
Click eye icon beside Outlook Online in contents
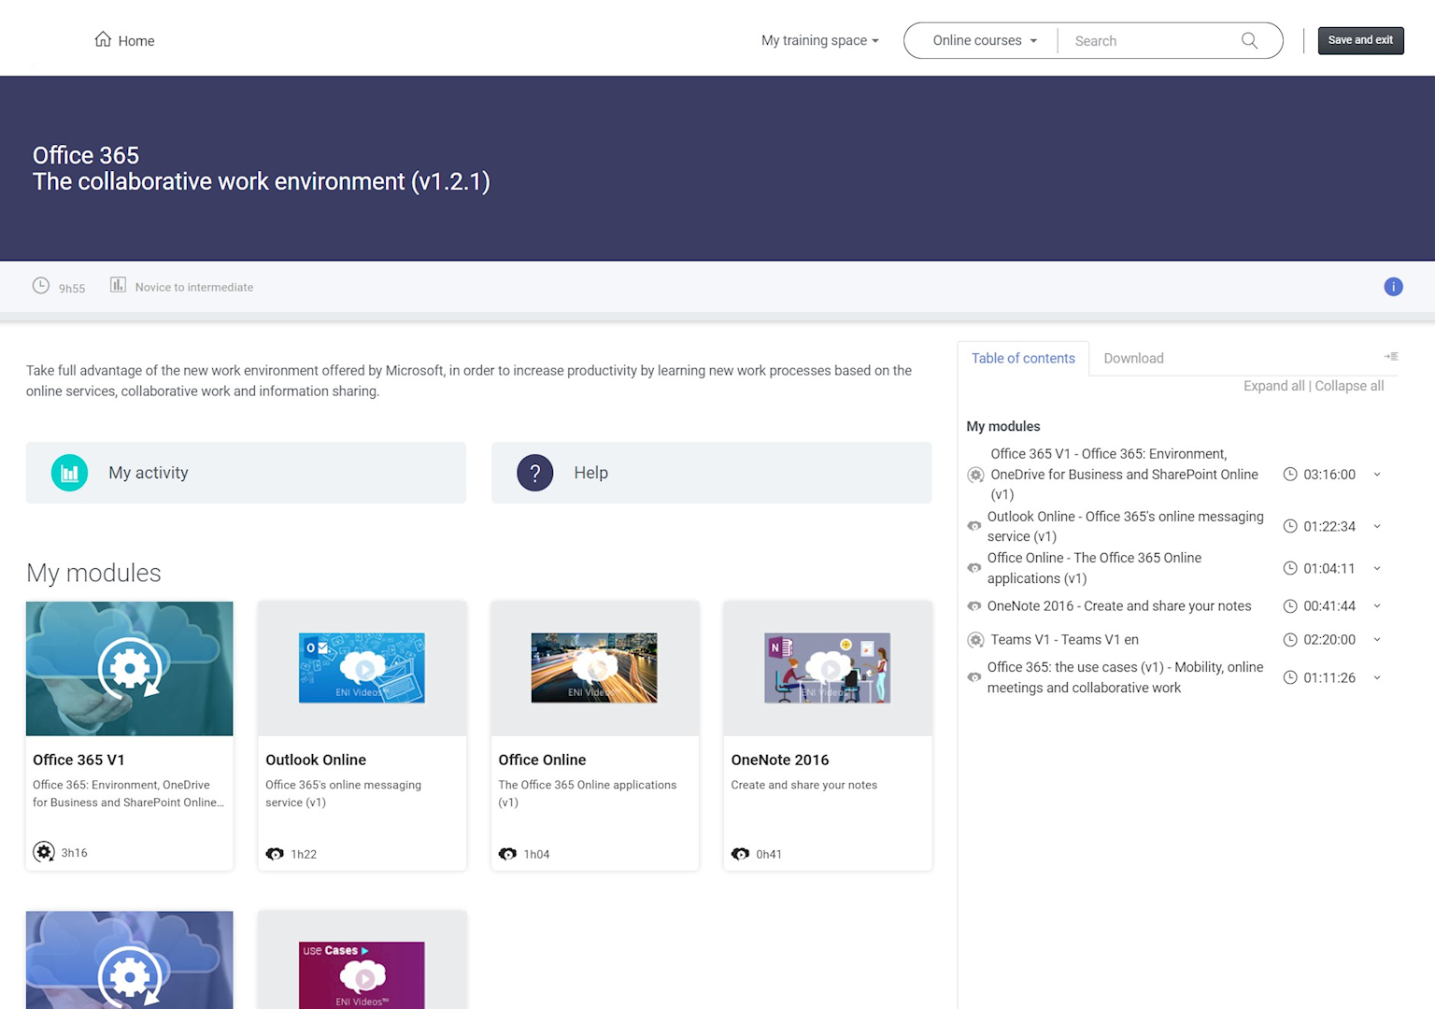[x=974, y=526]
